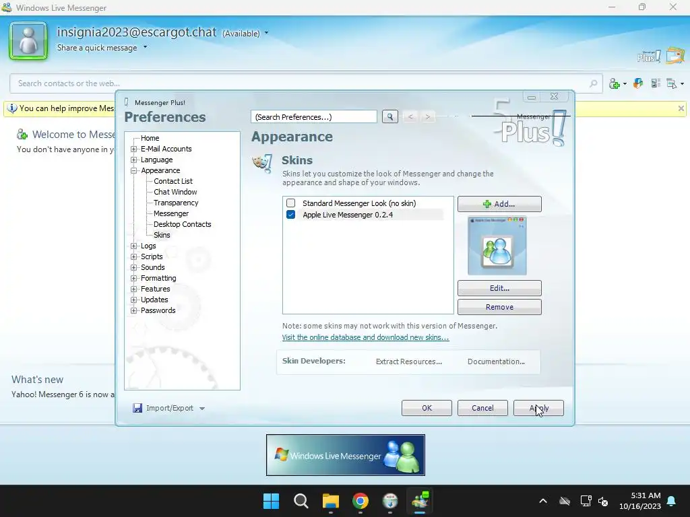The image size is (690, 517).
Task: Select Messenger under Appearance
Action: 170,213
